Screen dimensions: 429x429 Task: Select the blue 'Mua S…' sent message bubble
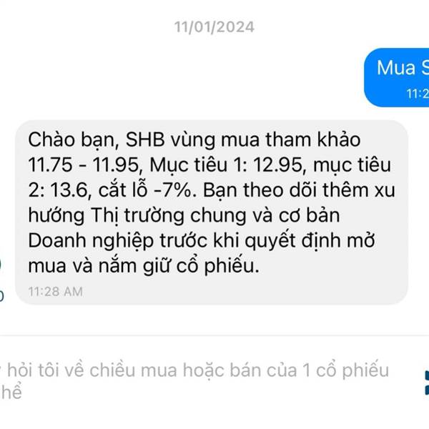coord(397,77)
